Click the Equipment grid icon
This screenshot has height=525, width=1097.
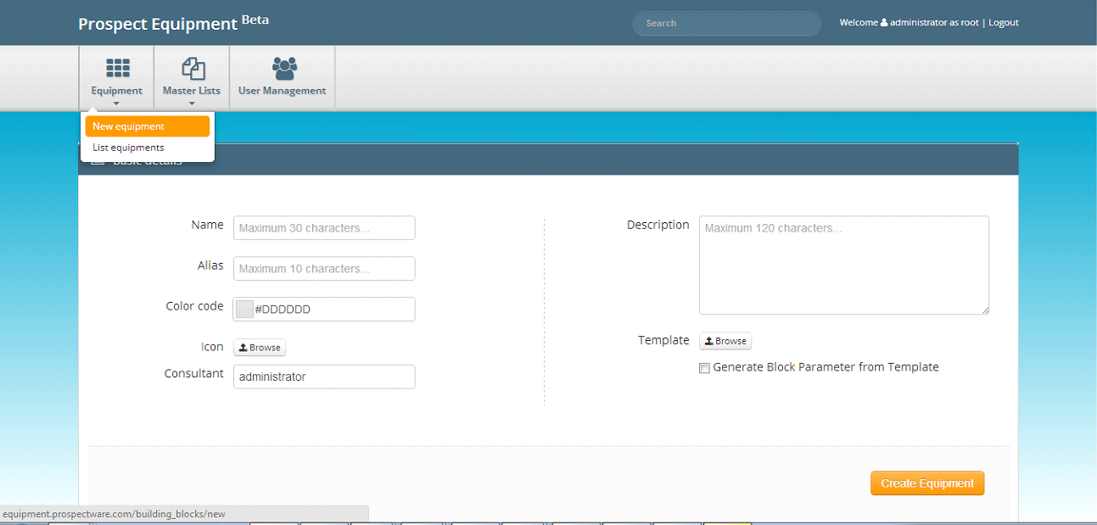click(117, 68)
